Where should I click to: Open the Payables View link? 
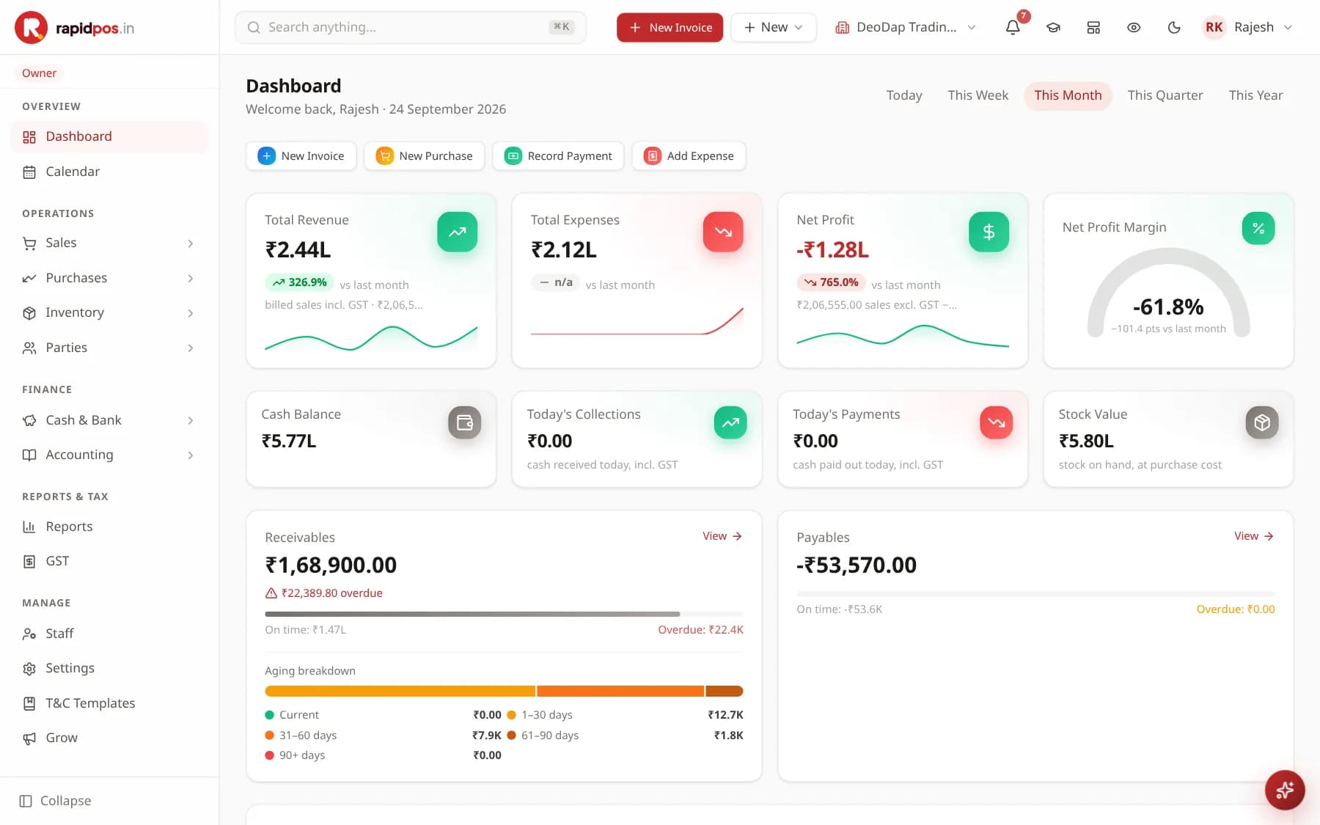pyautogui.click(x=1254, y=536)
